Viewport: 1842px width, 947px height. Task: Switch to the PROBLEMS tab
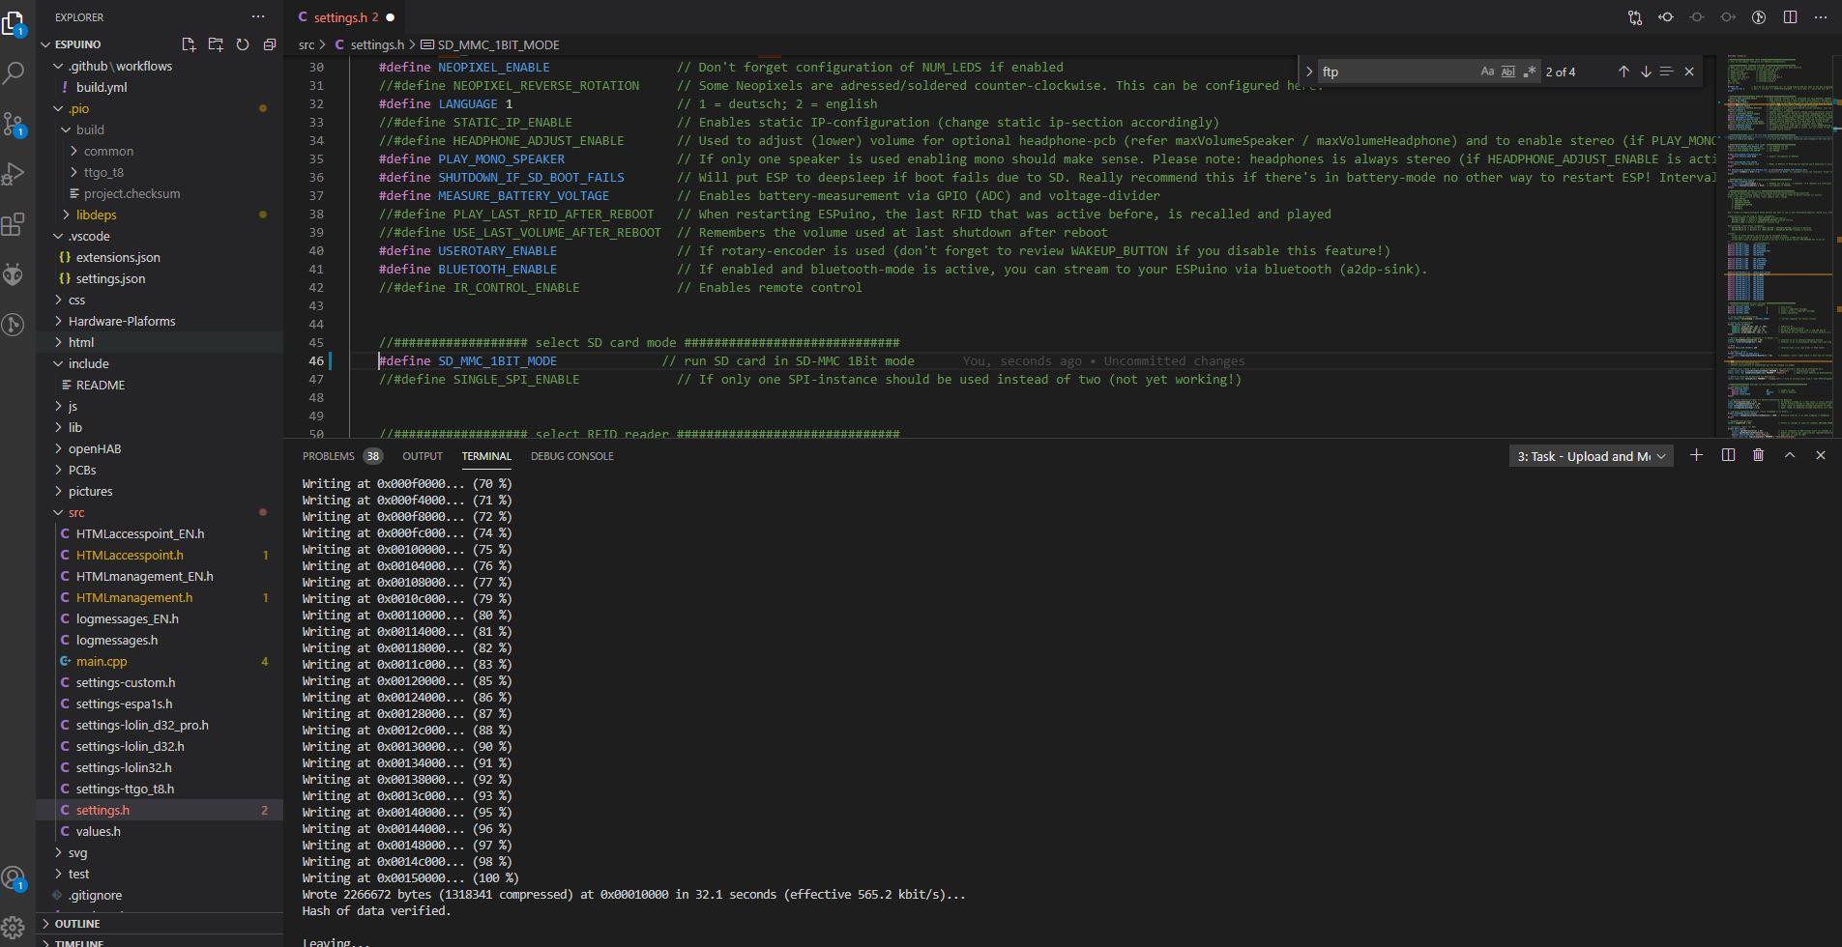328,456
